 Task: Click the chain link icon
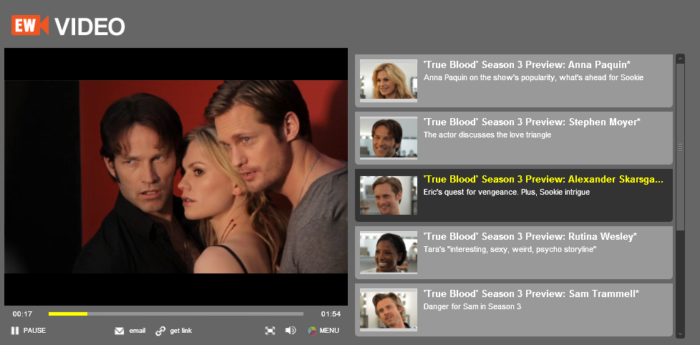point(160,331)
